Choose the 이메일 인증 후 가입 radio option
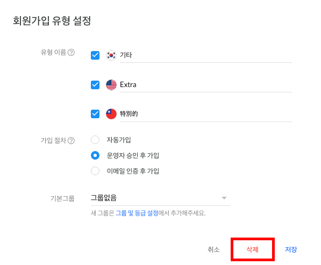 click(95, 171)
